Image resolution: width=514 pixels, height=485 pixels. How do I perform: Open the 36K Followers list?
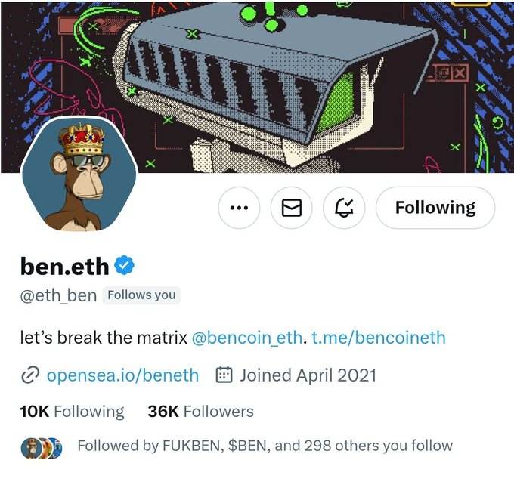(200, 412)
